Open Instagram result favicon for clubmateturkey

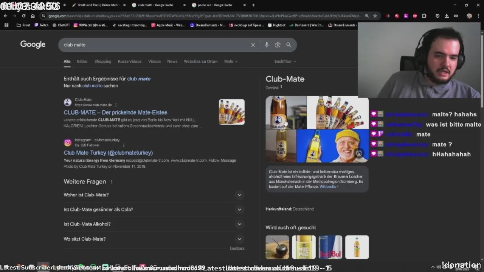(x=68, y=142)
